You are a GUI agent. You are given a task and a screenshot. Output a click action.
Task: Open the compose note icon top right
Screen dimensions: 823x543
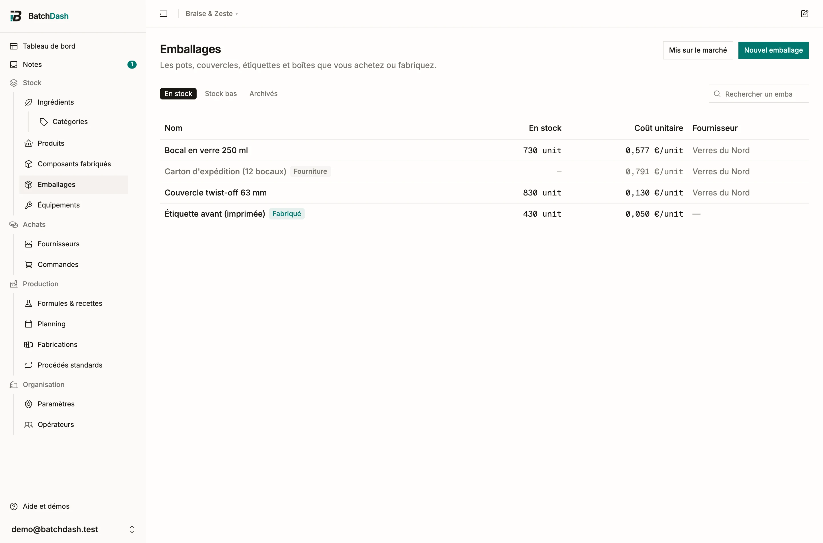pos(805,13)
